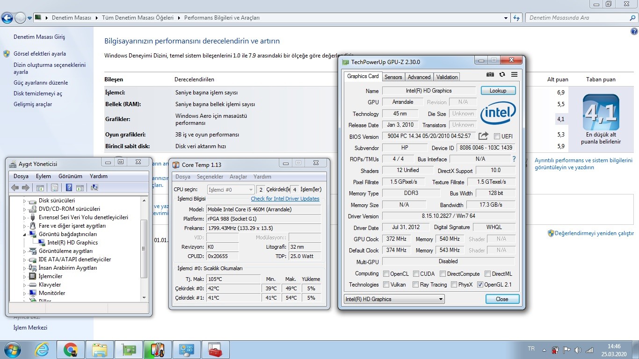This screenshot has height=359, width=639.
Task: Toggle PhysX checkbox in GPU-Z
Action: click(454, 285)
